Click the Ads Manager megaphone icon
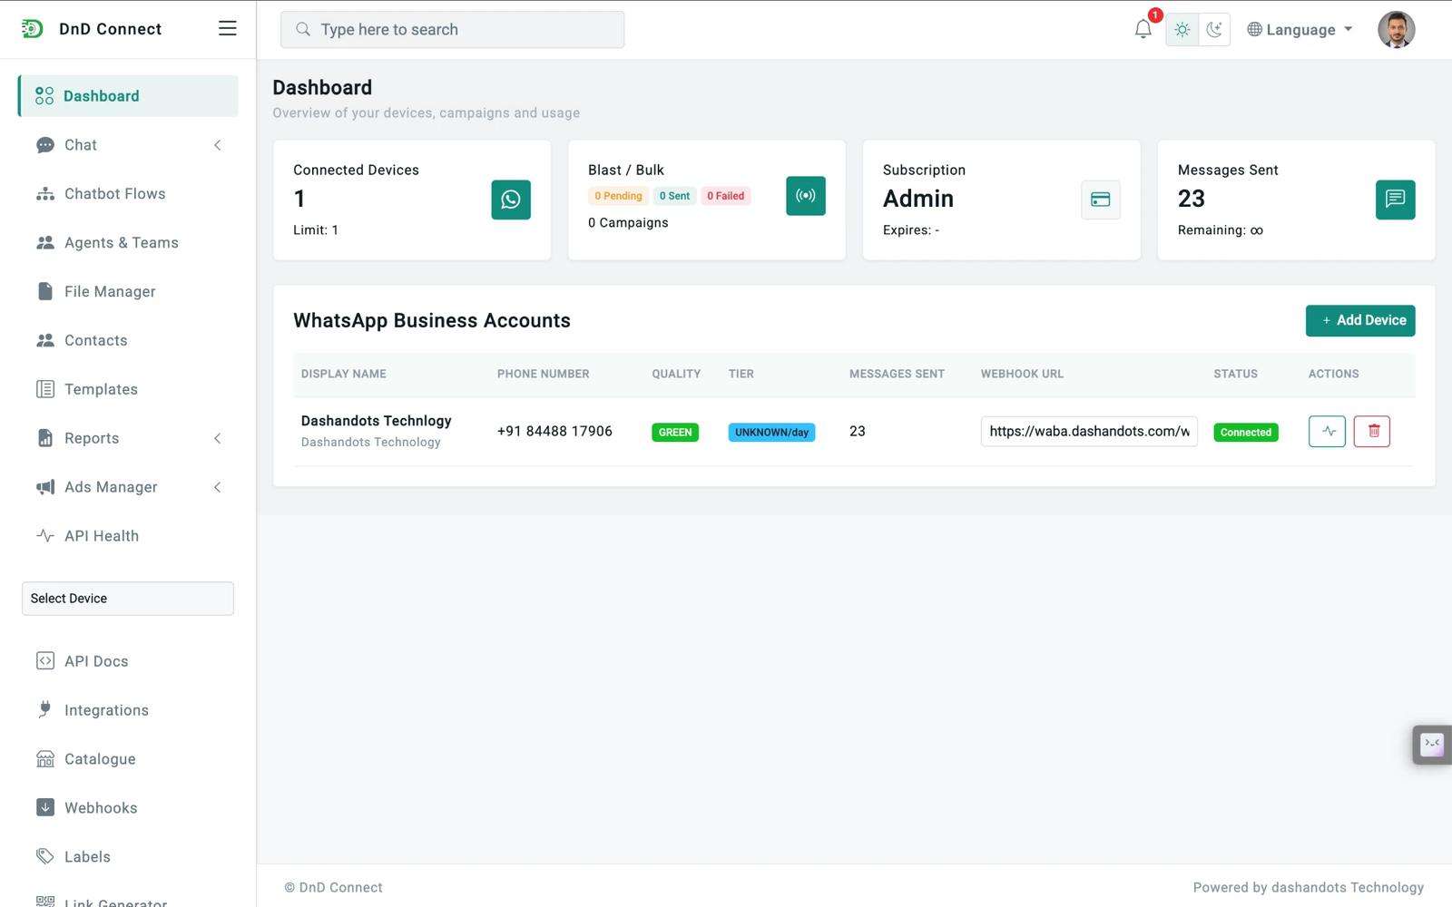Screen dimensions: 1452x907 pos(45,488)
